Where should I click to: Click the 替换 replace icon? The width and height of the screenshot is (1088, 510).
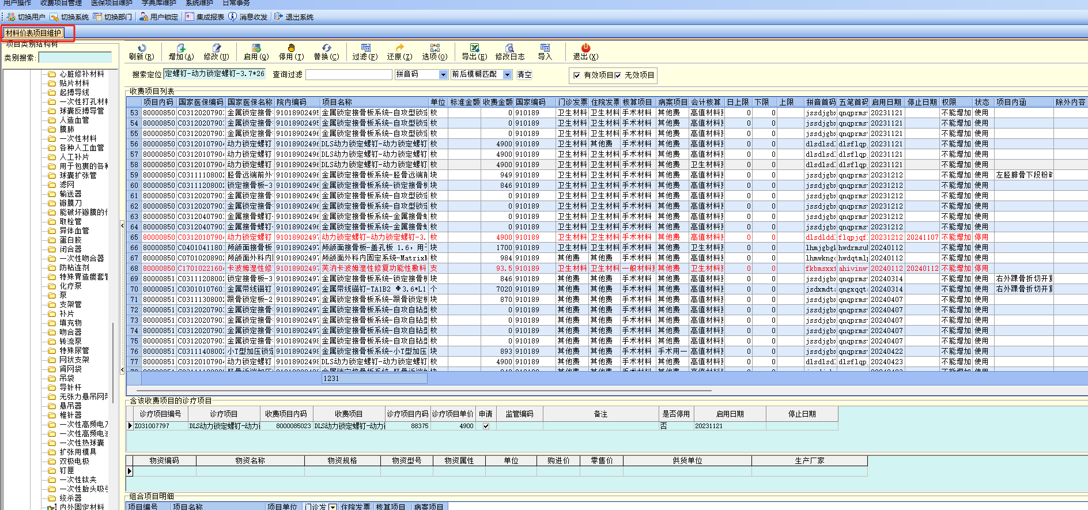point(326,48)
